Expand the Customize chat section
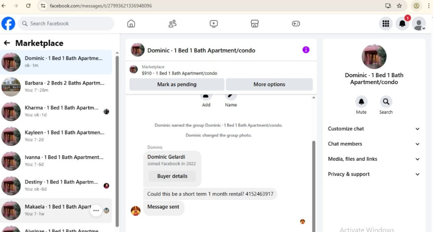Screen dimensions: 433x232 pos(374,129)
